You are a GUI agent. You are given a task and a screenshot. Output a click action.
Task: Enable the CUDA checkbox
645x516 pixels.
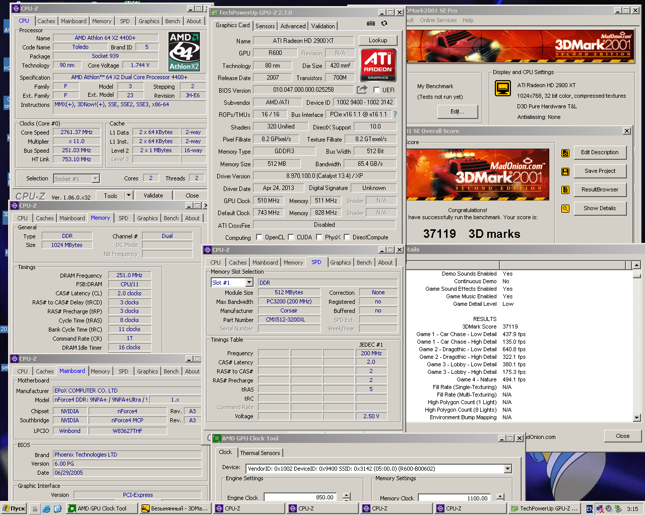click(x=291, y=237)
